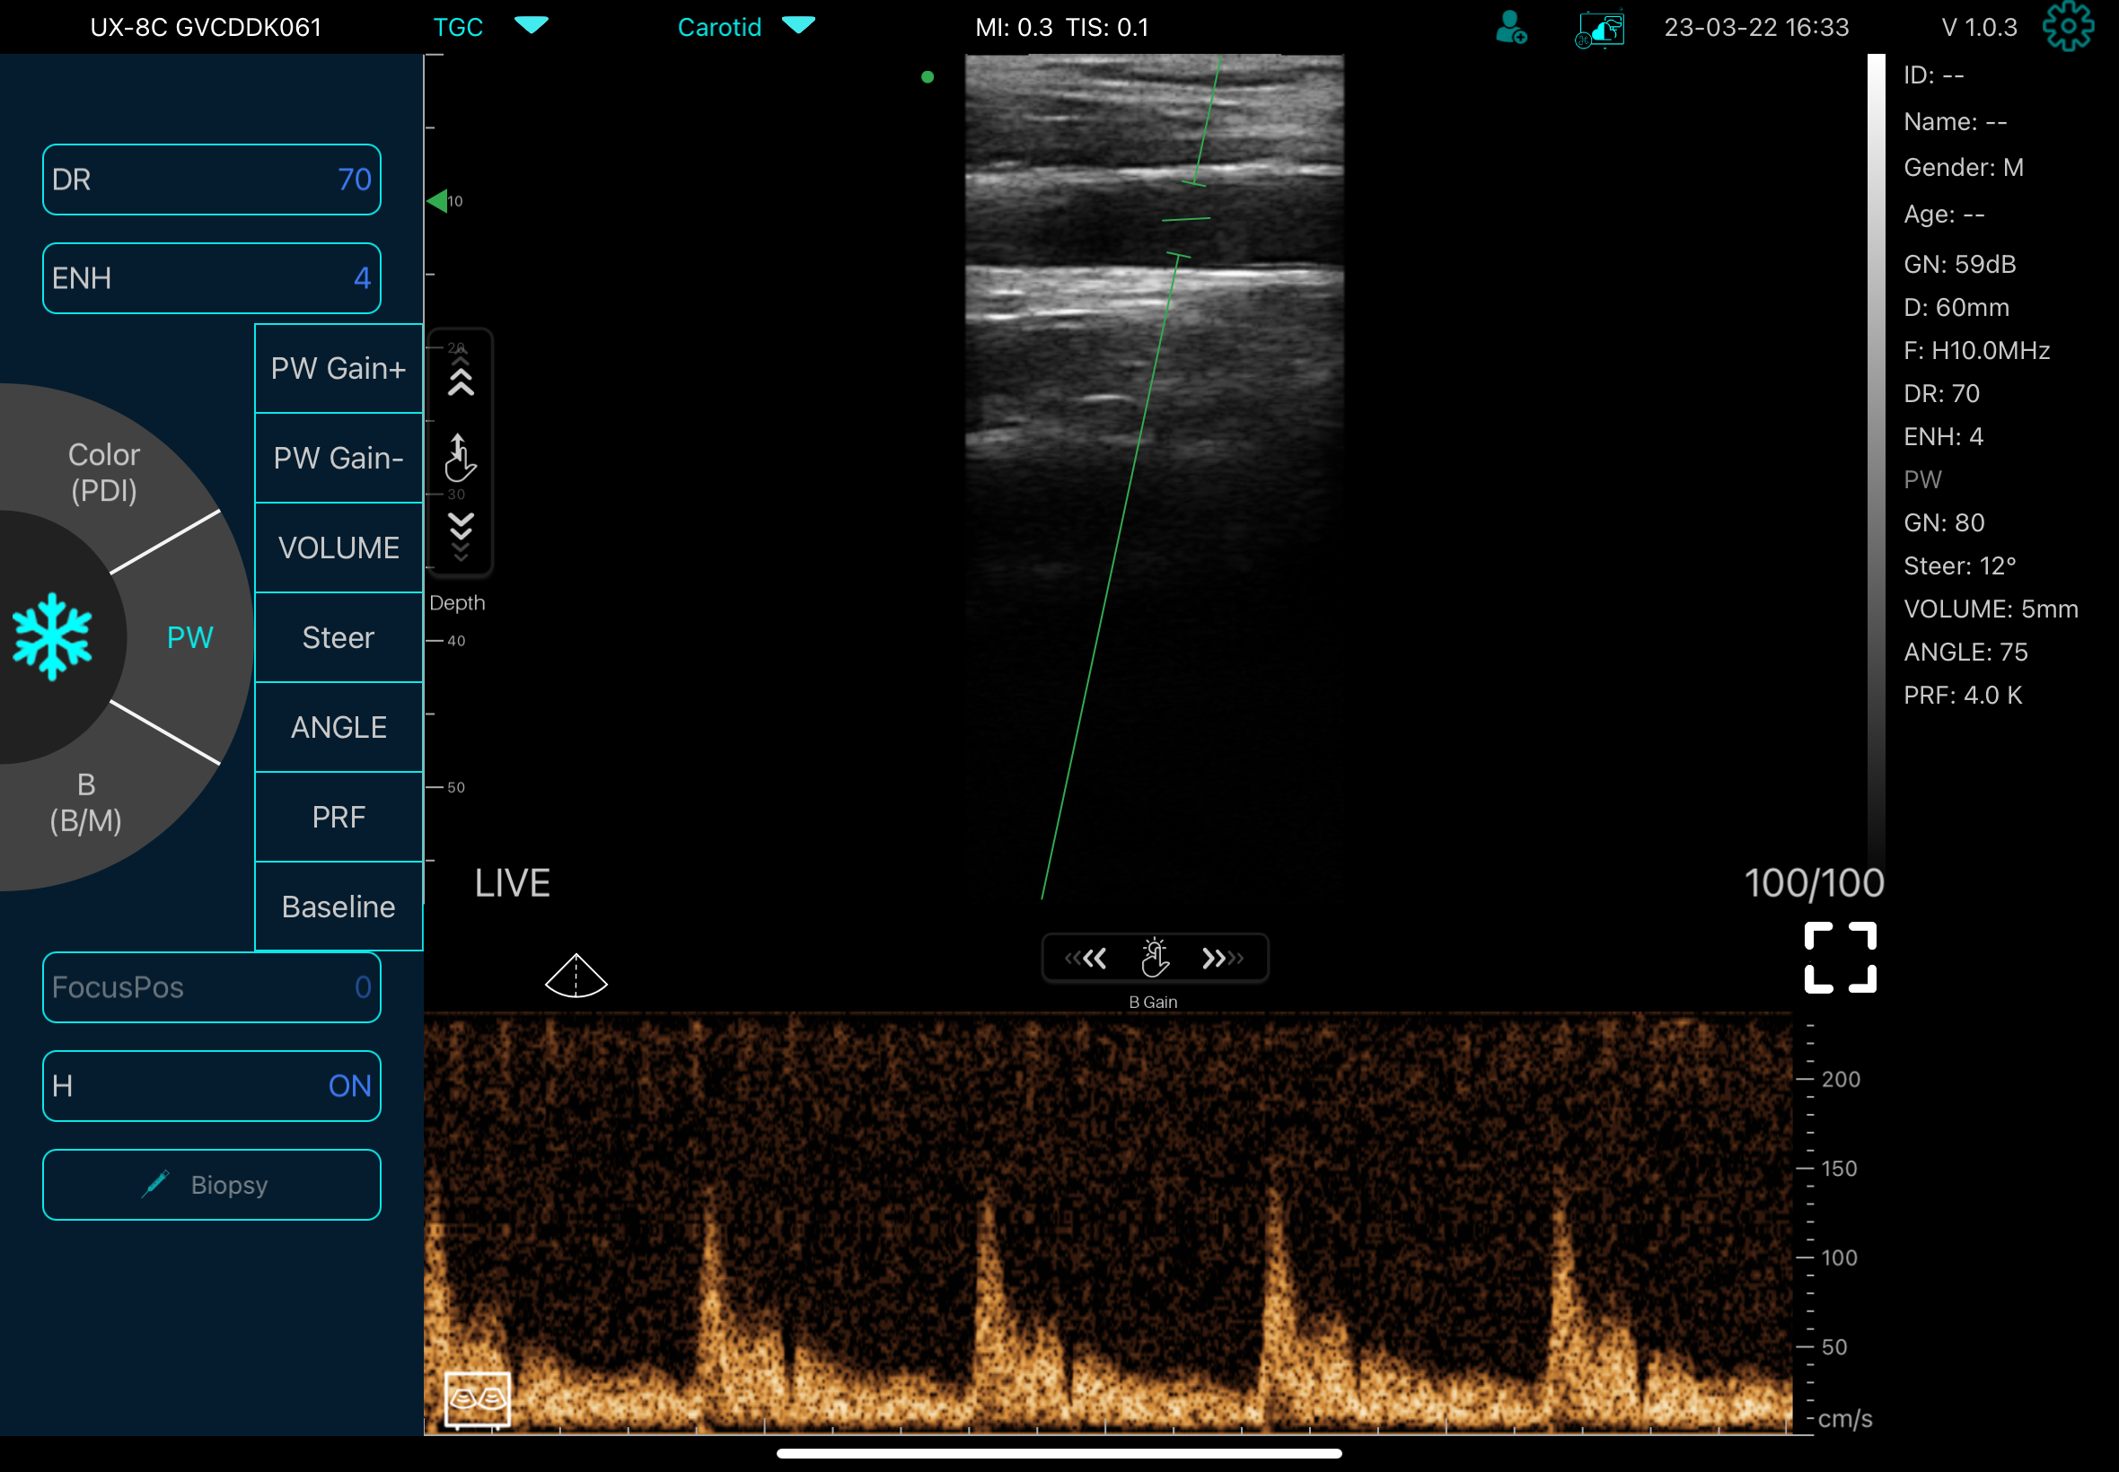
Task: Select the ANGLE option
Action: 339,727
